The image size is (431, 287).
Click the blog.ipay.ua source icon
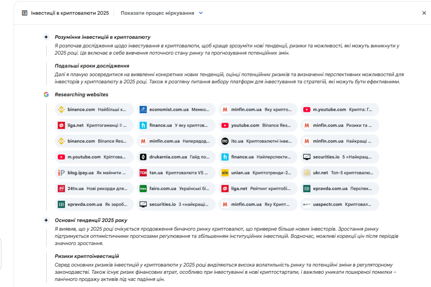coord(61,173)
